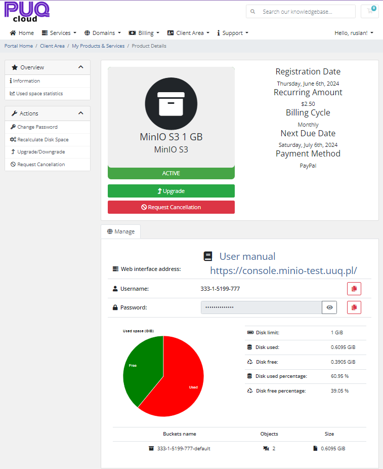The image size is (383, 469).
Task: Open the Hello, ruslan! account dropdown
Action: tap(354, 33)
